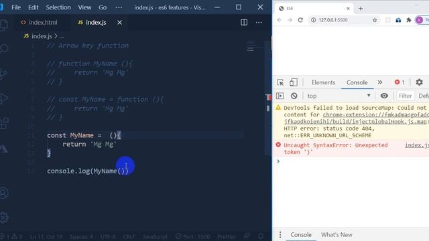Click UTF-8 encoding in status bar

coord(108,236)
